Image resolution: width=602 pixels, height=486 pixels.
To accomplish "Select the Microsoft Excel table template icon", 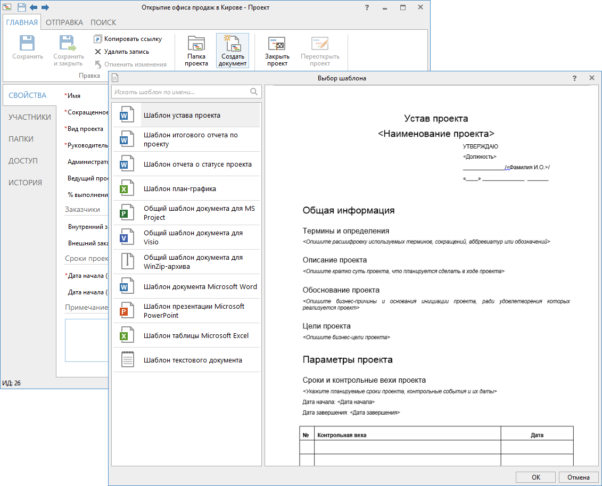I will (127, 335).
